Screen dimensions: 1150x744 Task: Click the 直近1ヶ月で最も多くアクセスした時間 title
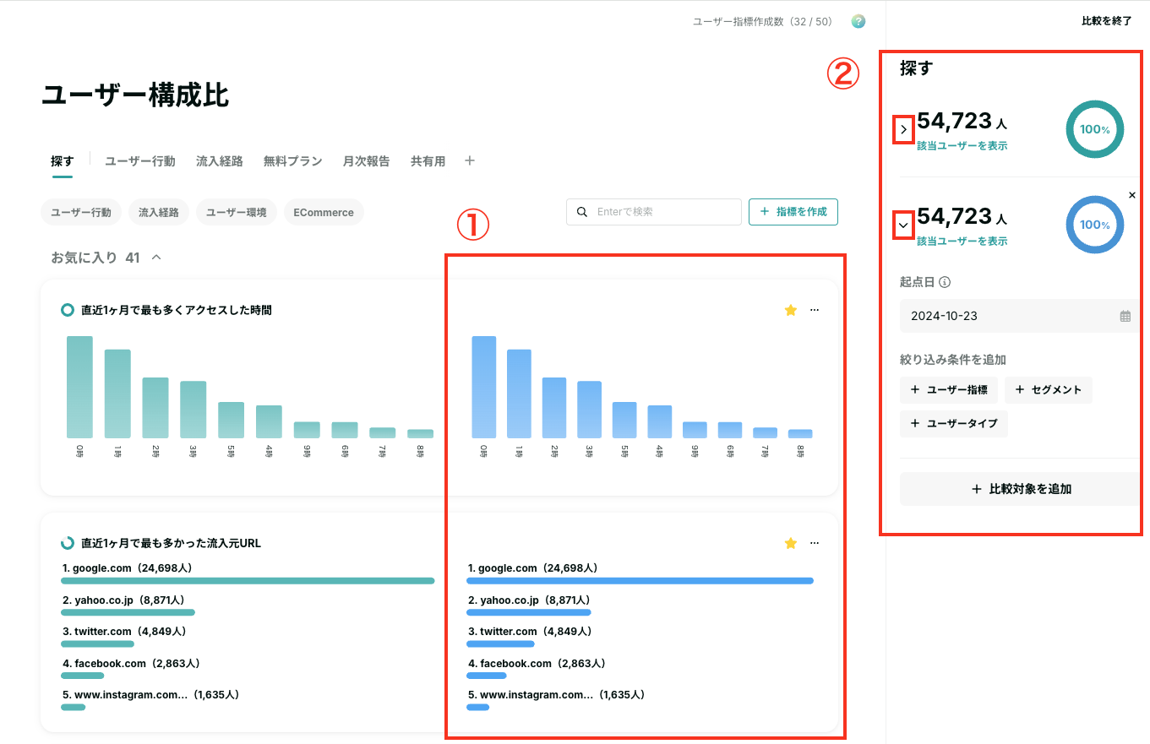(176, 310)
